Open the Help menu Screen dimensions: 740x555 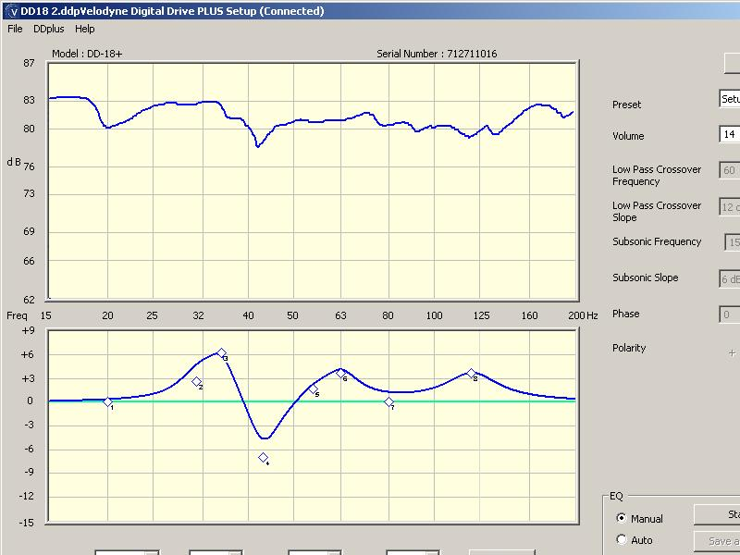85,29
